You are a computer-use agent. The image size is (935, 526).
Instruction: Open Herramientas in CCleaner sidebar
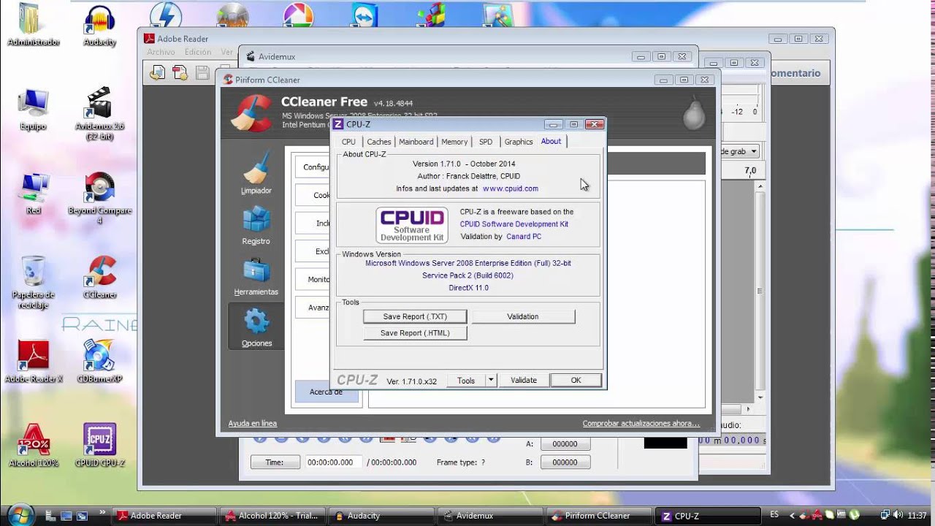tap(256, 276)
